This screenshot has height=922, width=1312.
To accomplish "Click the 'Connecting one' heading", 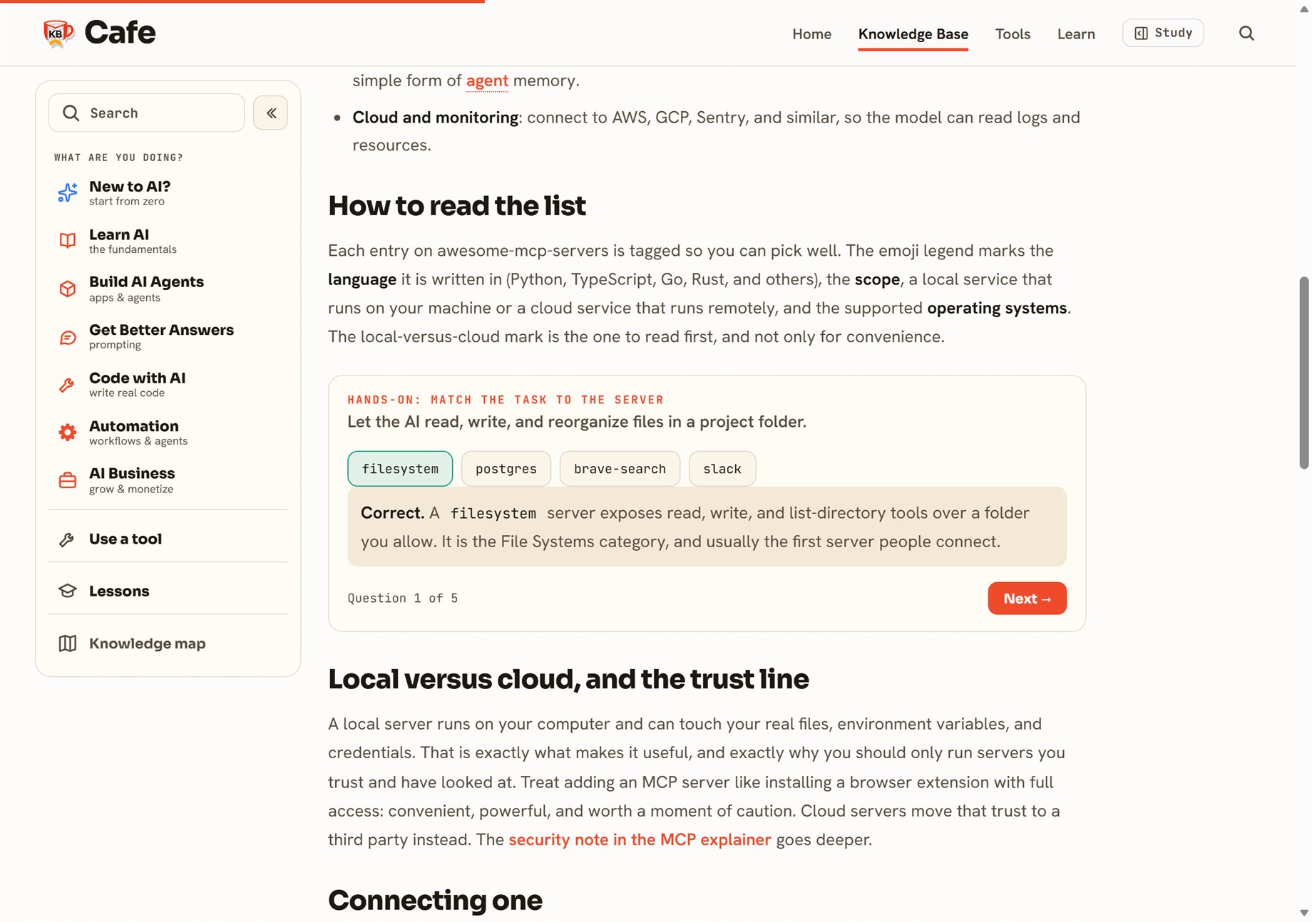I will [435, 901].
